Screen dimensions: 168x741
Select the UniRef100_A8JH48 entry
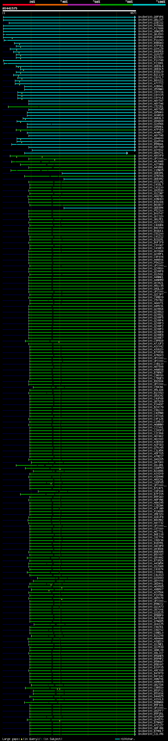tap(151, 162)
